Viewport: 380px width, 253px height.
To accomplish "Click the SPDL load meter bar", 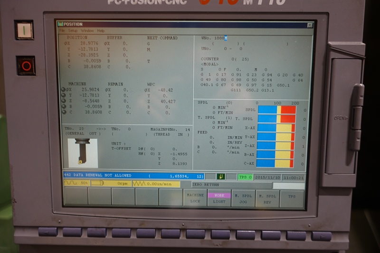I will [276, 110].
